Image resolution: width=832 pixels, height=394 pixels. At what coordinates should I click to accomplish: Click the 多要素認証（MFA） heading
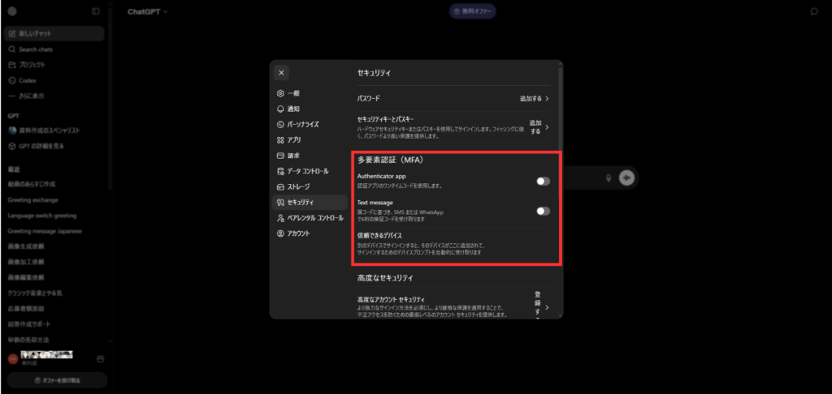coord(389,160)
